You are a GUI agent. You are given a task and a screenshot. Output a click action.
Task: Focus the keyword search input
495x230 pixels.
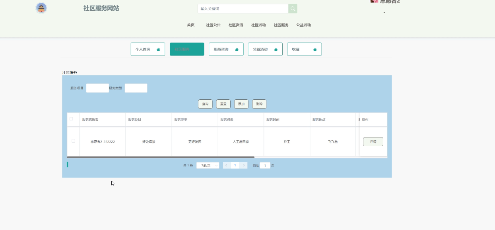pos(243,9)
